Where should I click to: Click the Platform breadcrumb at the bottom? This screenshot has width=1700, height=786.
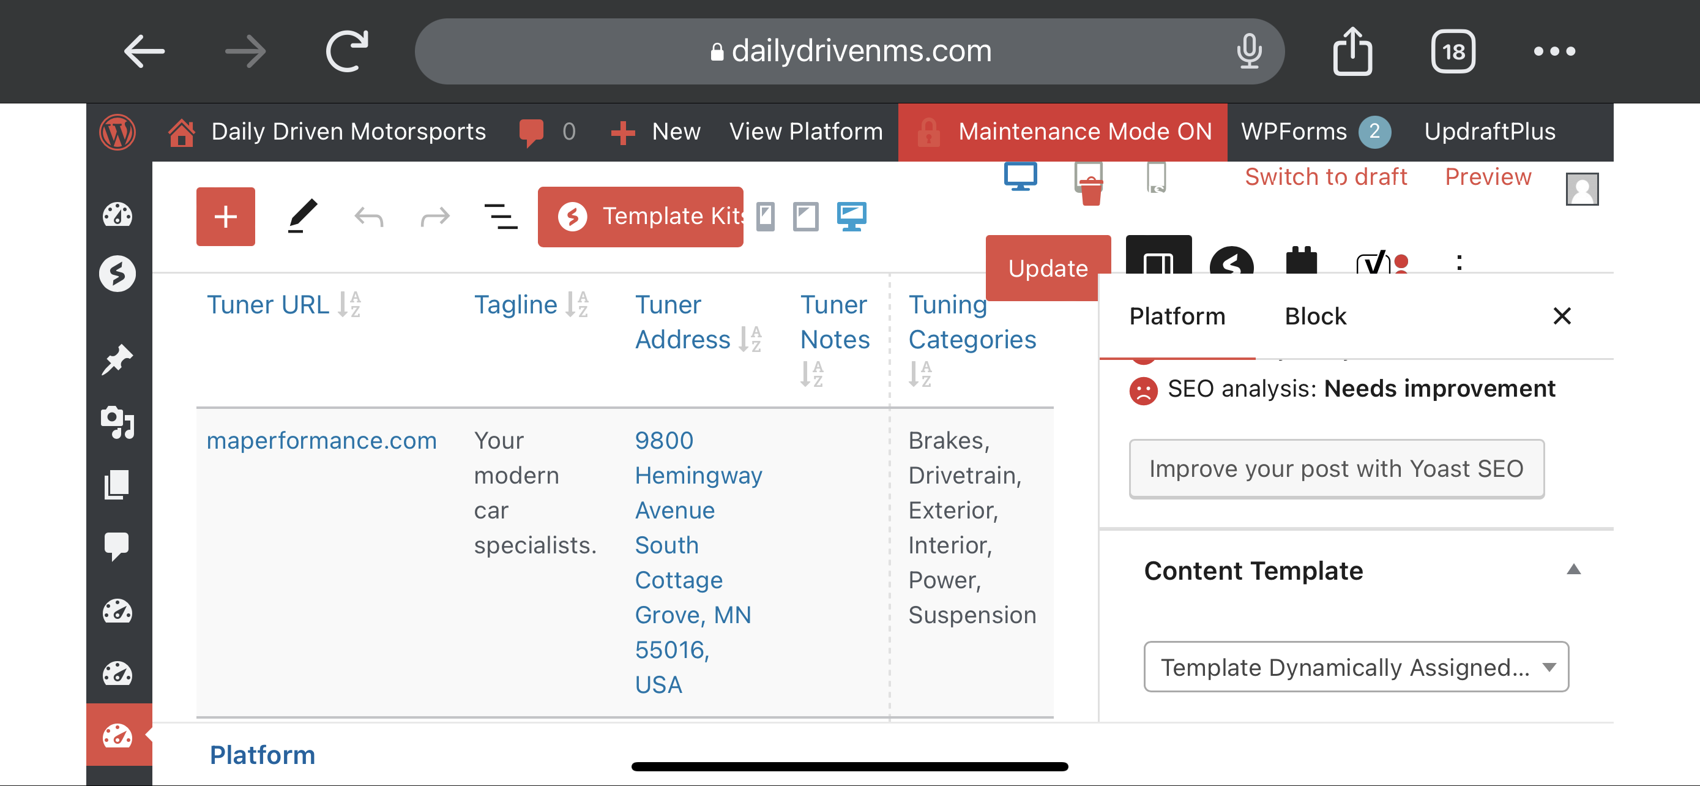pos(263,755)
